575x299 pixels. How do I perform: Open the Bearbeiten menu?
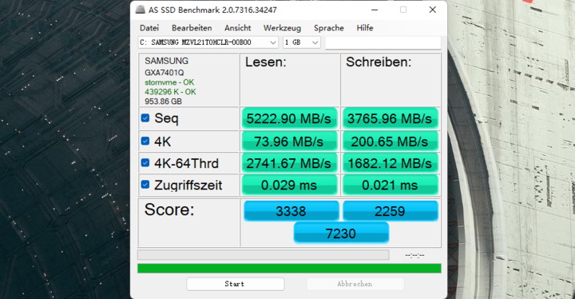(192, 28)
